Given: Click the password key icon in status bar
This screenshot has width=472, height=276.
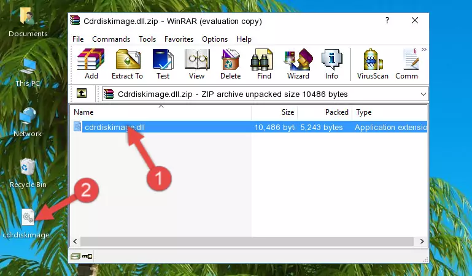Looking at the screenshot, I should point(87,256).
